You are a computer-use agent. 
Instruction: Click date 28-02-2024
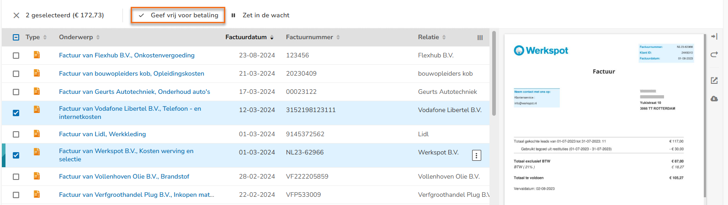[x=257, y=176]
